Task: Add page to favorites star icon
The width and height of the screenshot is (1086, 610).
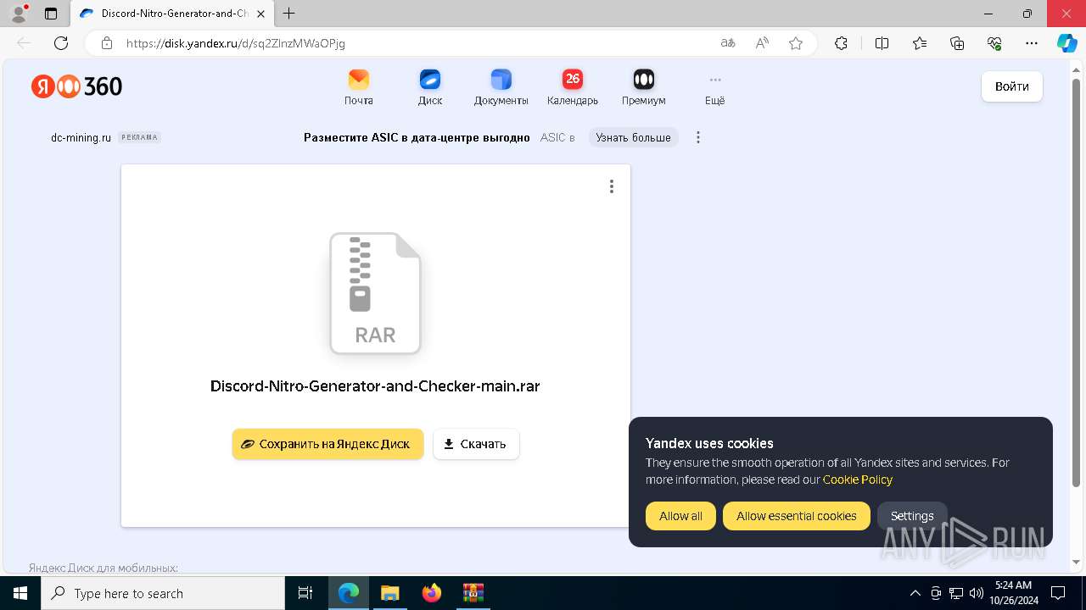Action: tap(796, 43)
